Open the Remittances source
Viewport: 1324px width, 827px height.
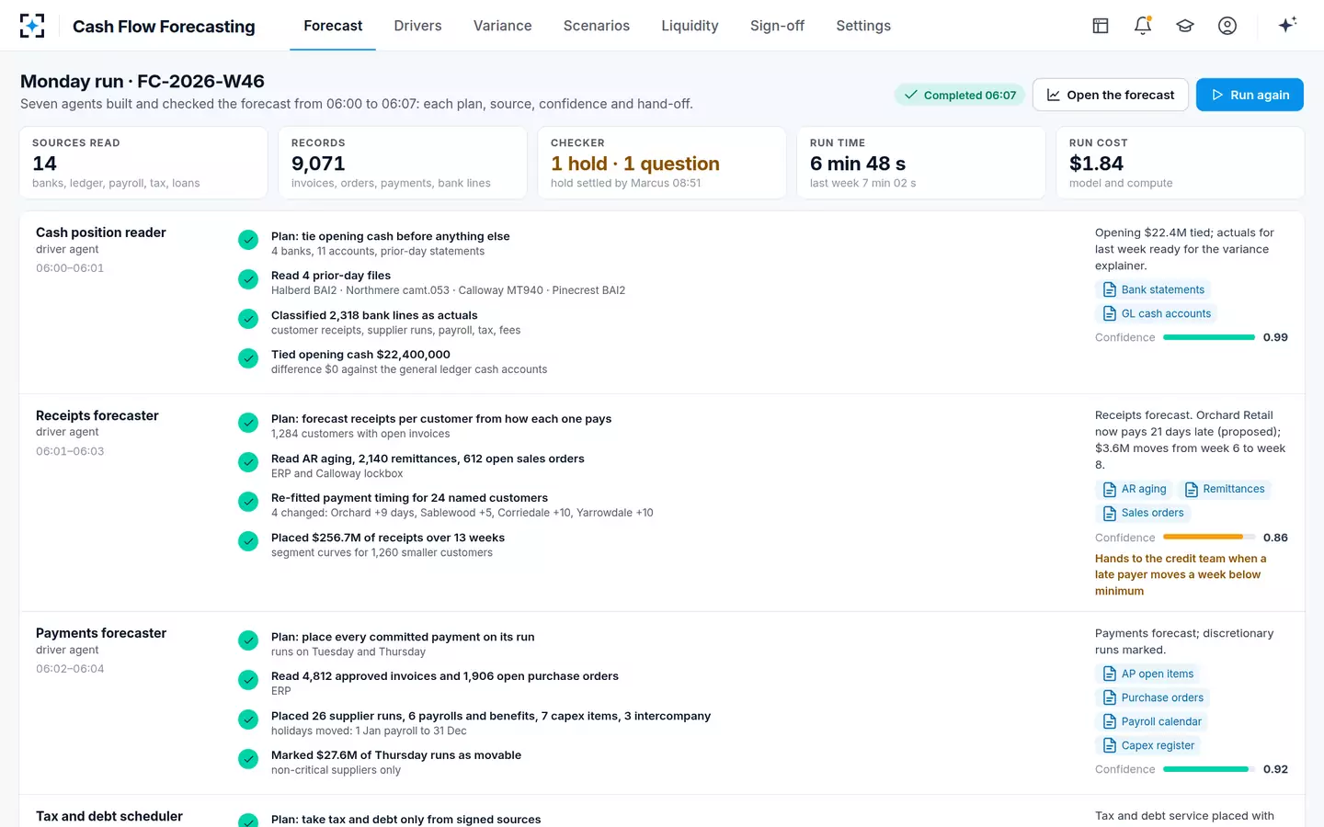(1225, 489)
